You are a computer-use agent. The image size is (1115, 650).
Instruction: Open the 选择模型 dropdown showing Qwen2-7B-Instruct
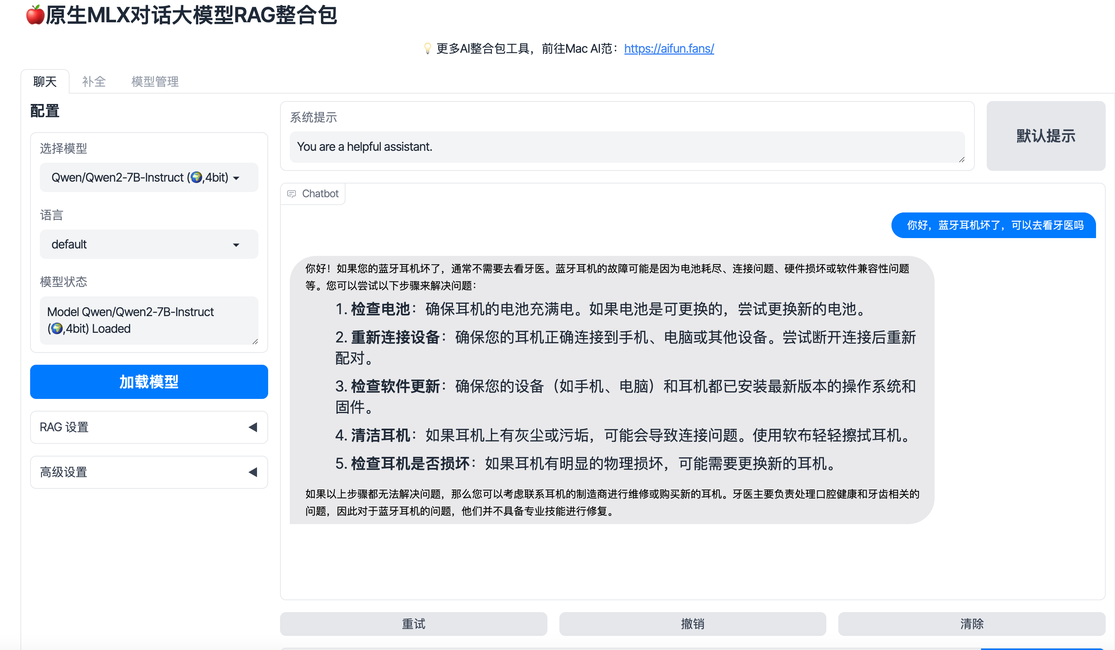pyautogui.click(x=149, y=178)
